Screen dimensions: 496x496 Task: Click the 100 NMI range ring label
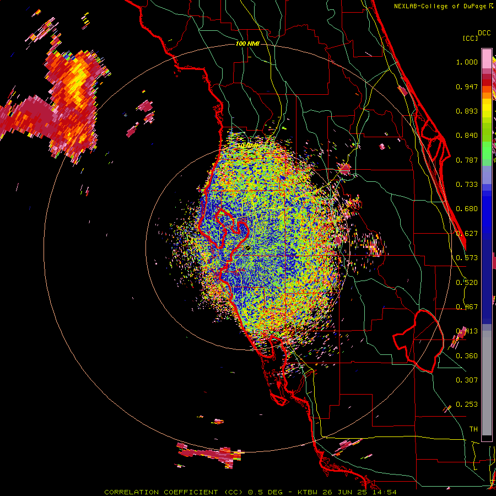pos(247,44)
